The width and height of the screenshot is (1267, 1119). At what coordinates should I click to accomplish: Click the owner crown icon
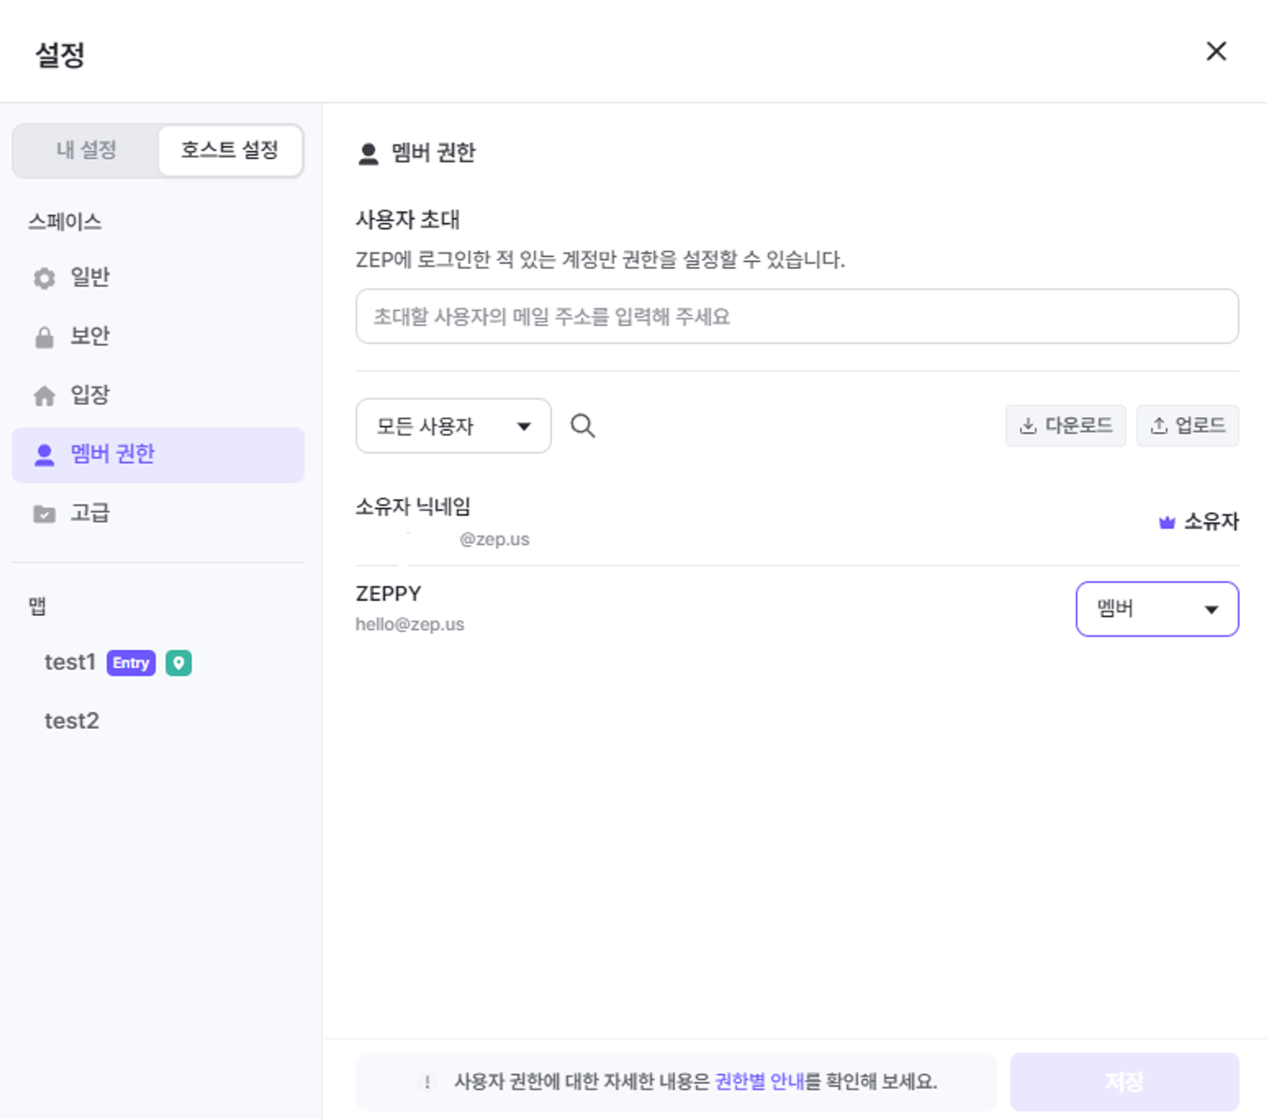[x=1166, y=522]
